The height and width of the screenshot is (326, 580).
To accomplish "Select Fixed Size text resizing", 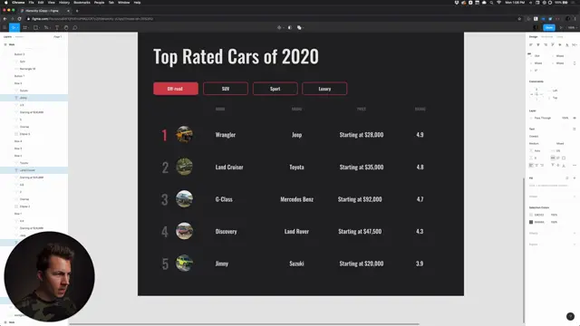I will [564, 158].
